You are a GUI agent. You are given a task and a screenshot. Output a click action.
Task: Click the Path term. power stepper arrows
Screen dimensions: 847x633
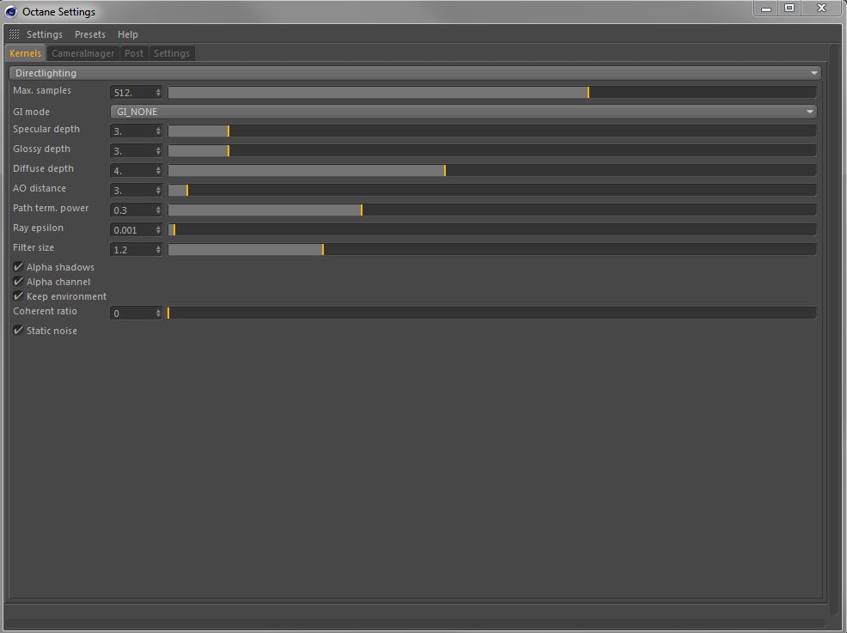[158, 210]
